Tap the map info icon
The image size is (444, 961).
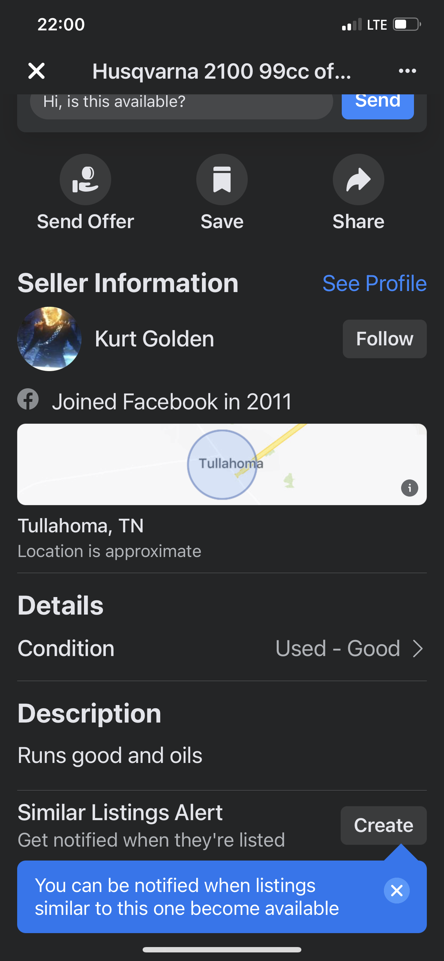coord(409,488)
